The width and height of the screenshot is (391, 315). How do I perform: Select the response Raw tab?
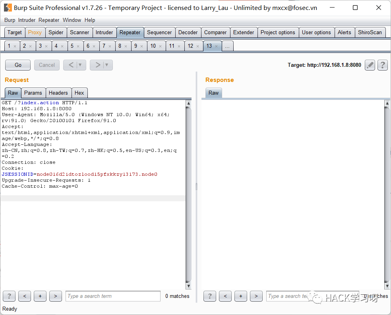click(213, 93)
